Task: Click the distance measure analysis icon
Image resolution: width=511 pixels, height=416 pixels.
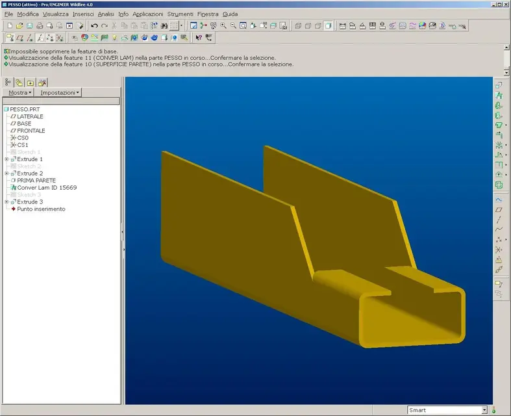Action: [343, 26]
